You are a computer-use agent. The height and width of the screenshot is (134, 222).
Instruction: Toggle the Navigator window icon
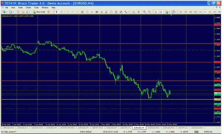point(23,12)
